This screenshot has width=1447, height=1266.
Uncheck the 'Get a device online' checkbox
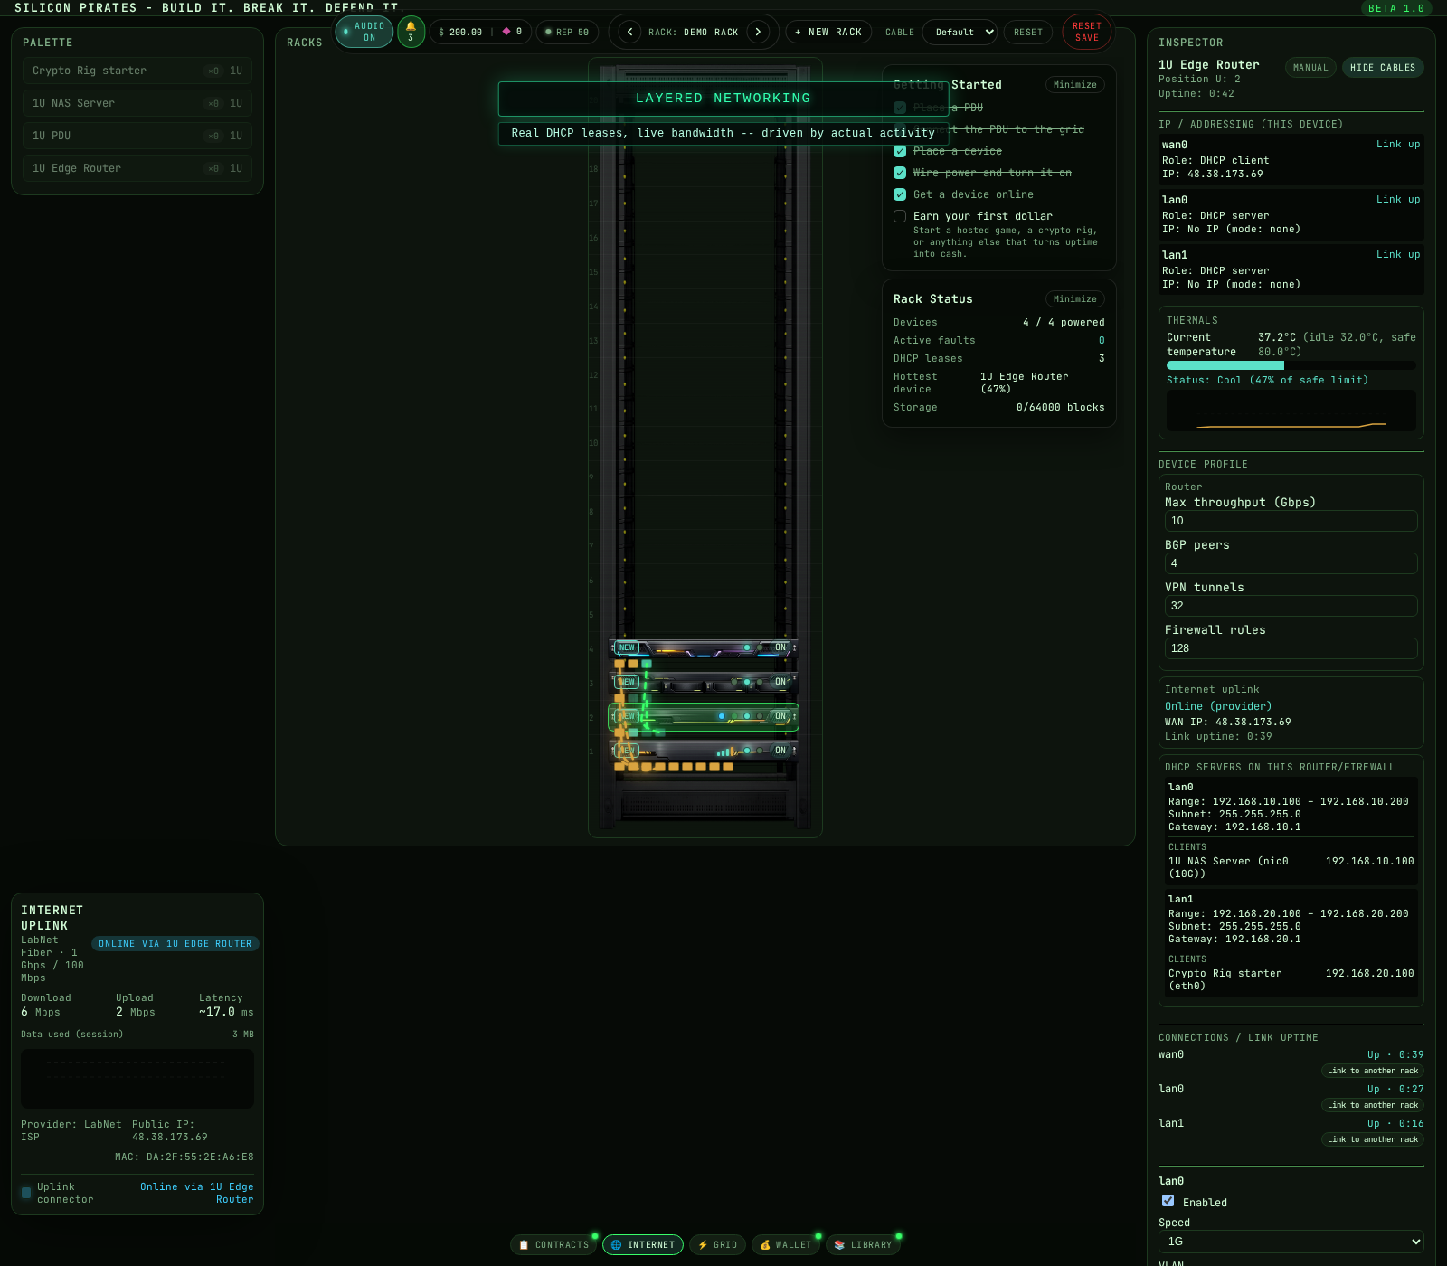click(x=900, y=194)
